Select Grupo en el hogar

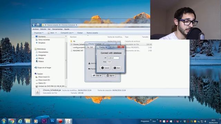pos(43,68)
